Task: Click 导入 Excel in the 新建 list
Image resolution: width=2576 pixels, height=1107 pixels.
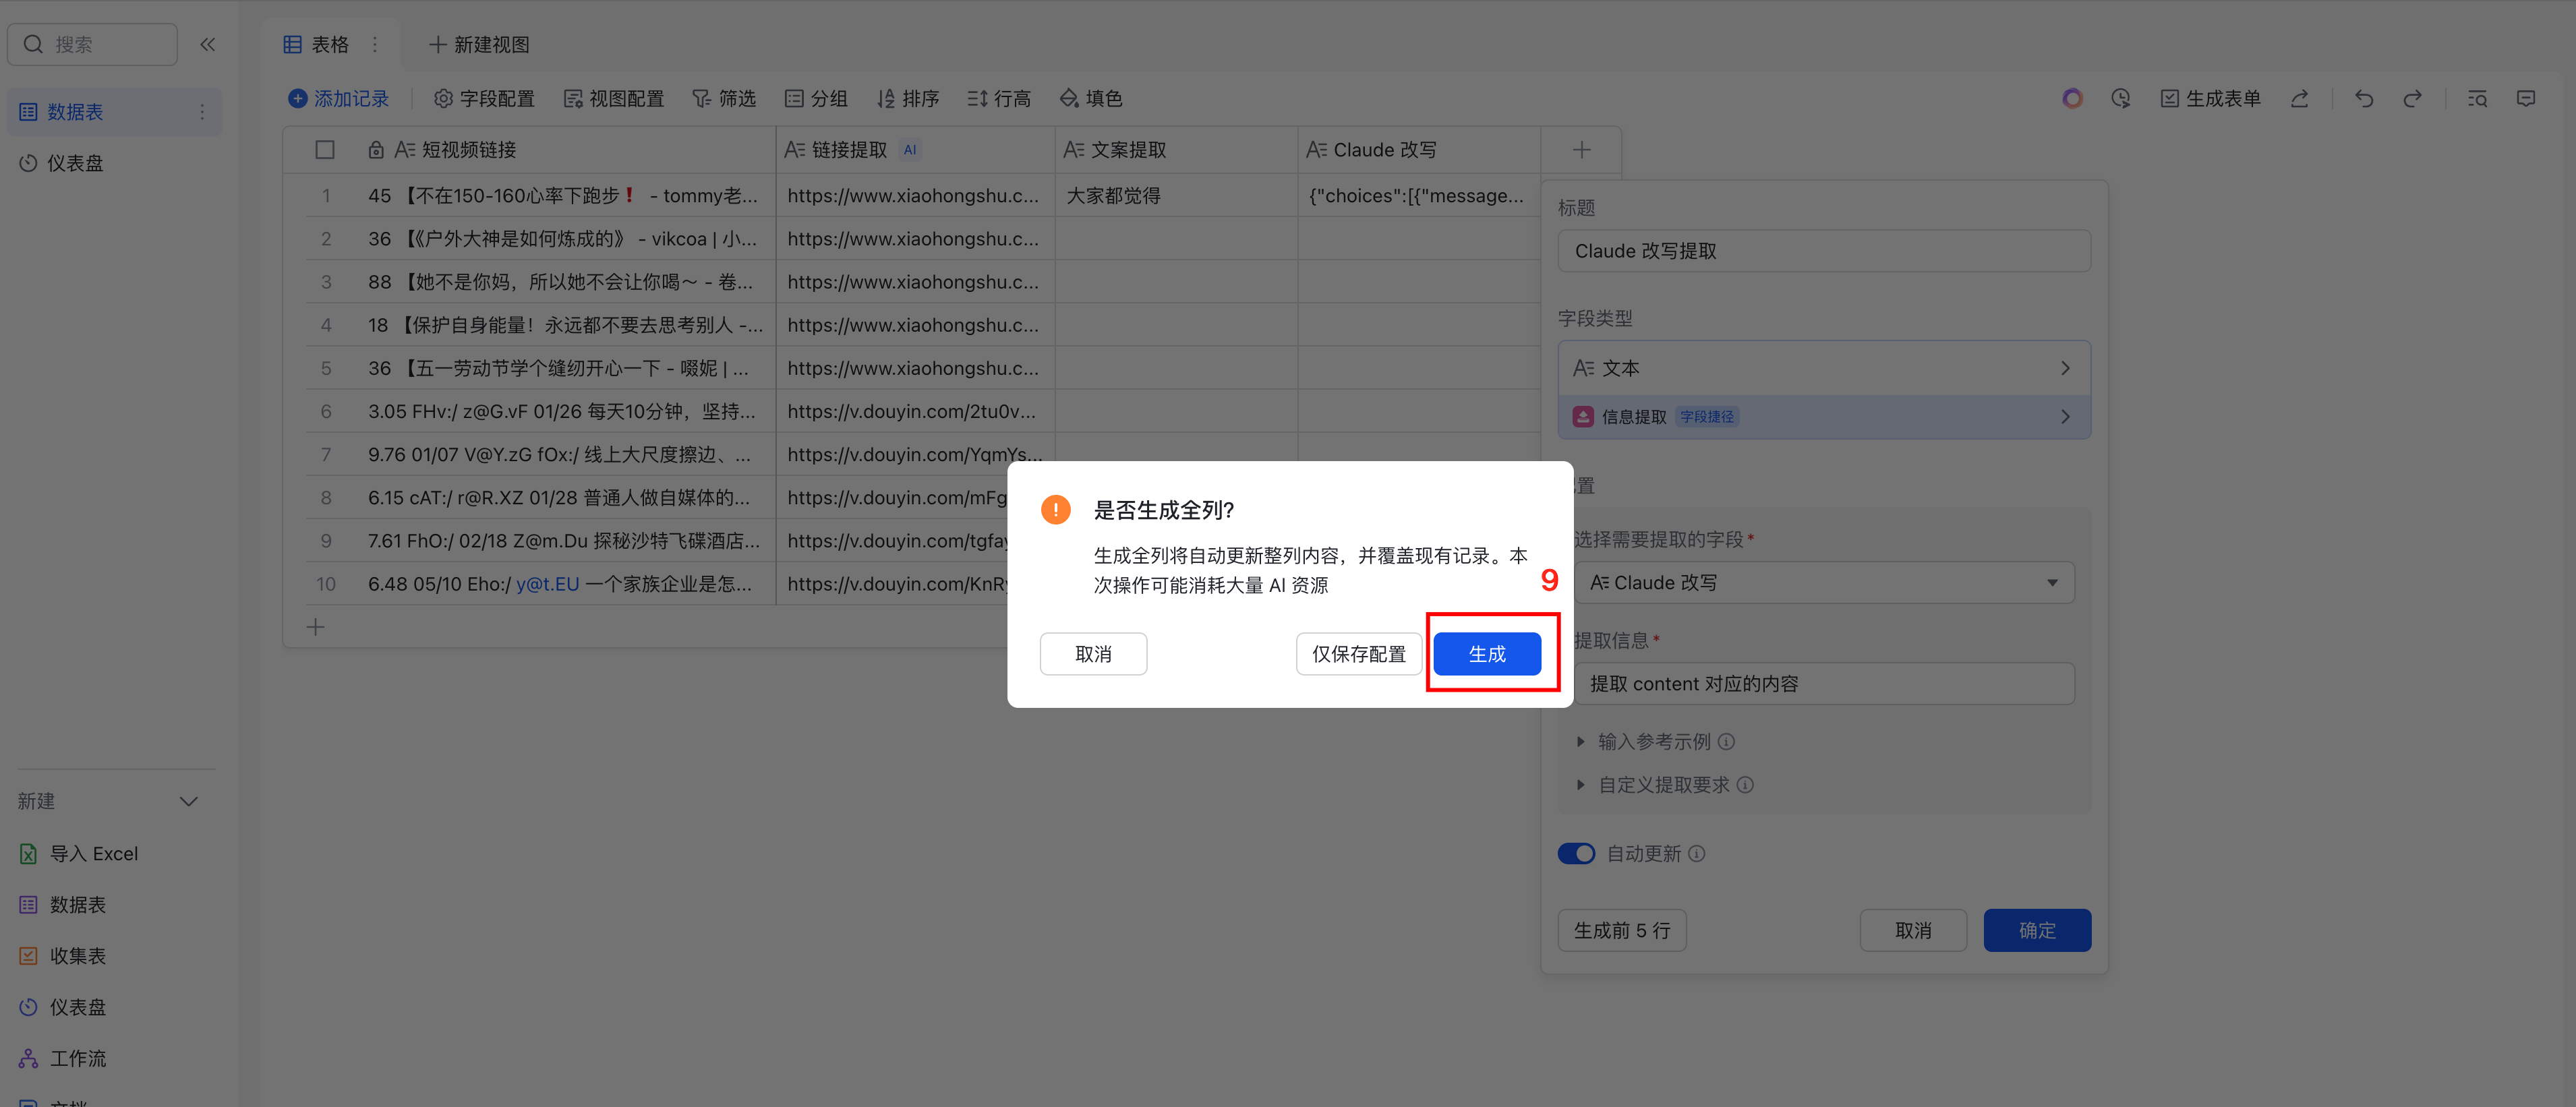Action: 79,854
